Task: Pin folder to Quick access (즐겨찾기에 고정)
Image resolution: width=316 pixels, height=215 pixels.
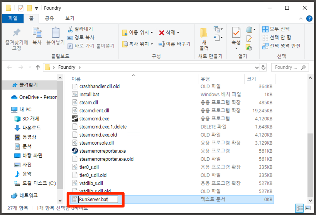Action: click(17, 39)
